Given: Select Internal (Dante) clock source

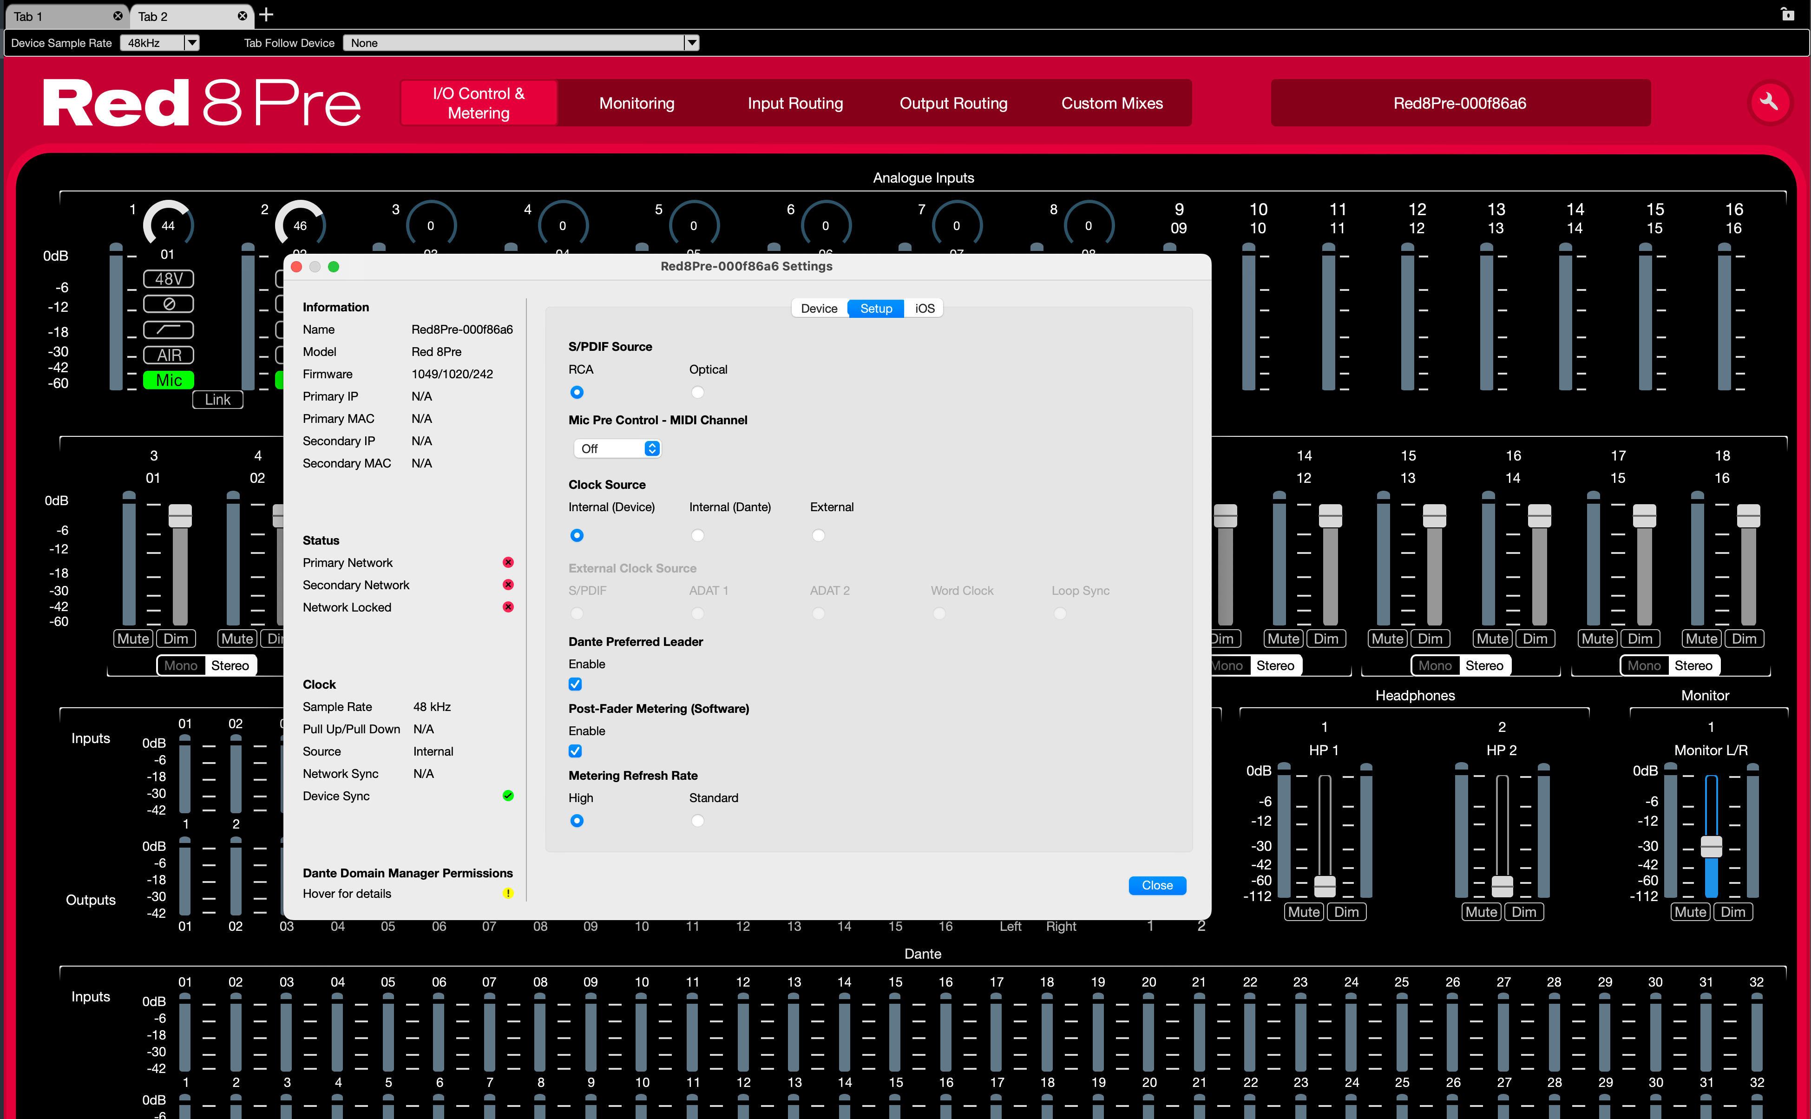Looking at the screenshot, I should tap(698, 535).
